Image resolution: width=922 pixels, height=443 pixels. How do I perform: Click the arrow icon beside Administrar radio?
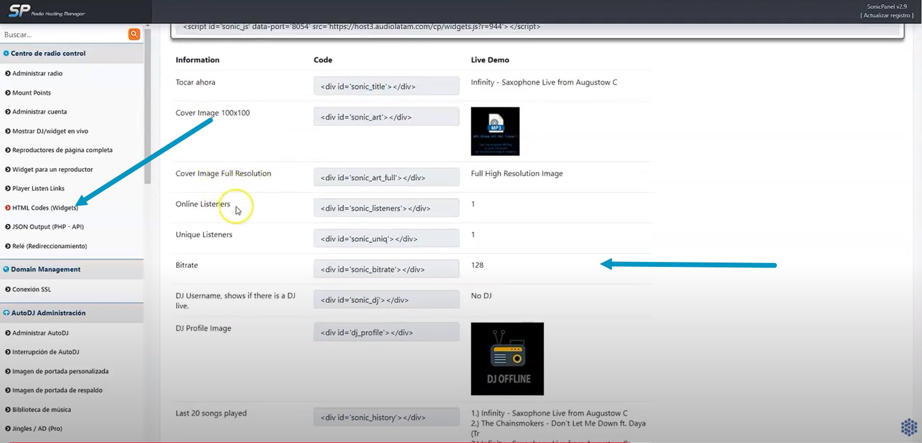[8, 73]
